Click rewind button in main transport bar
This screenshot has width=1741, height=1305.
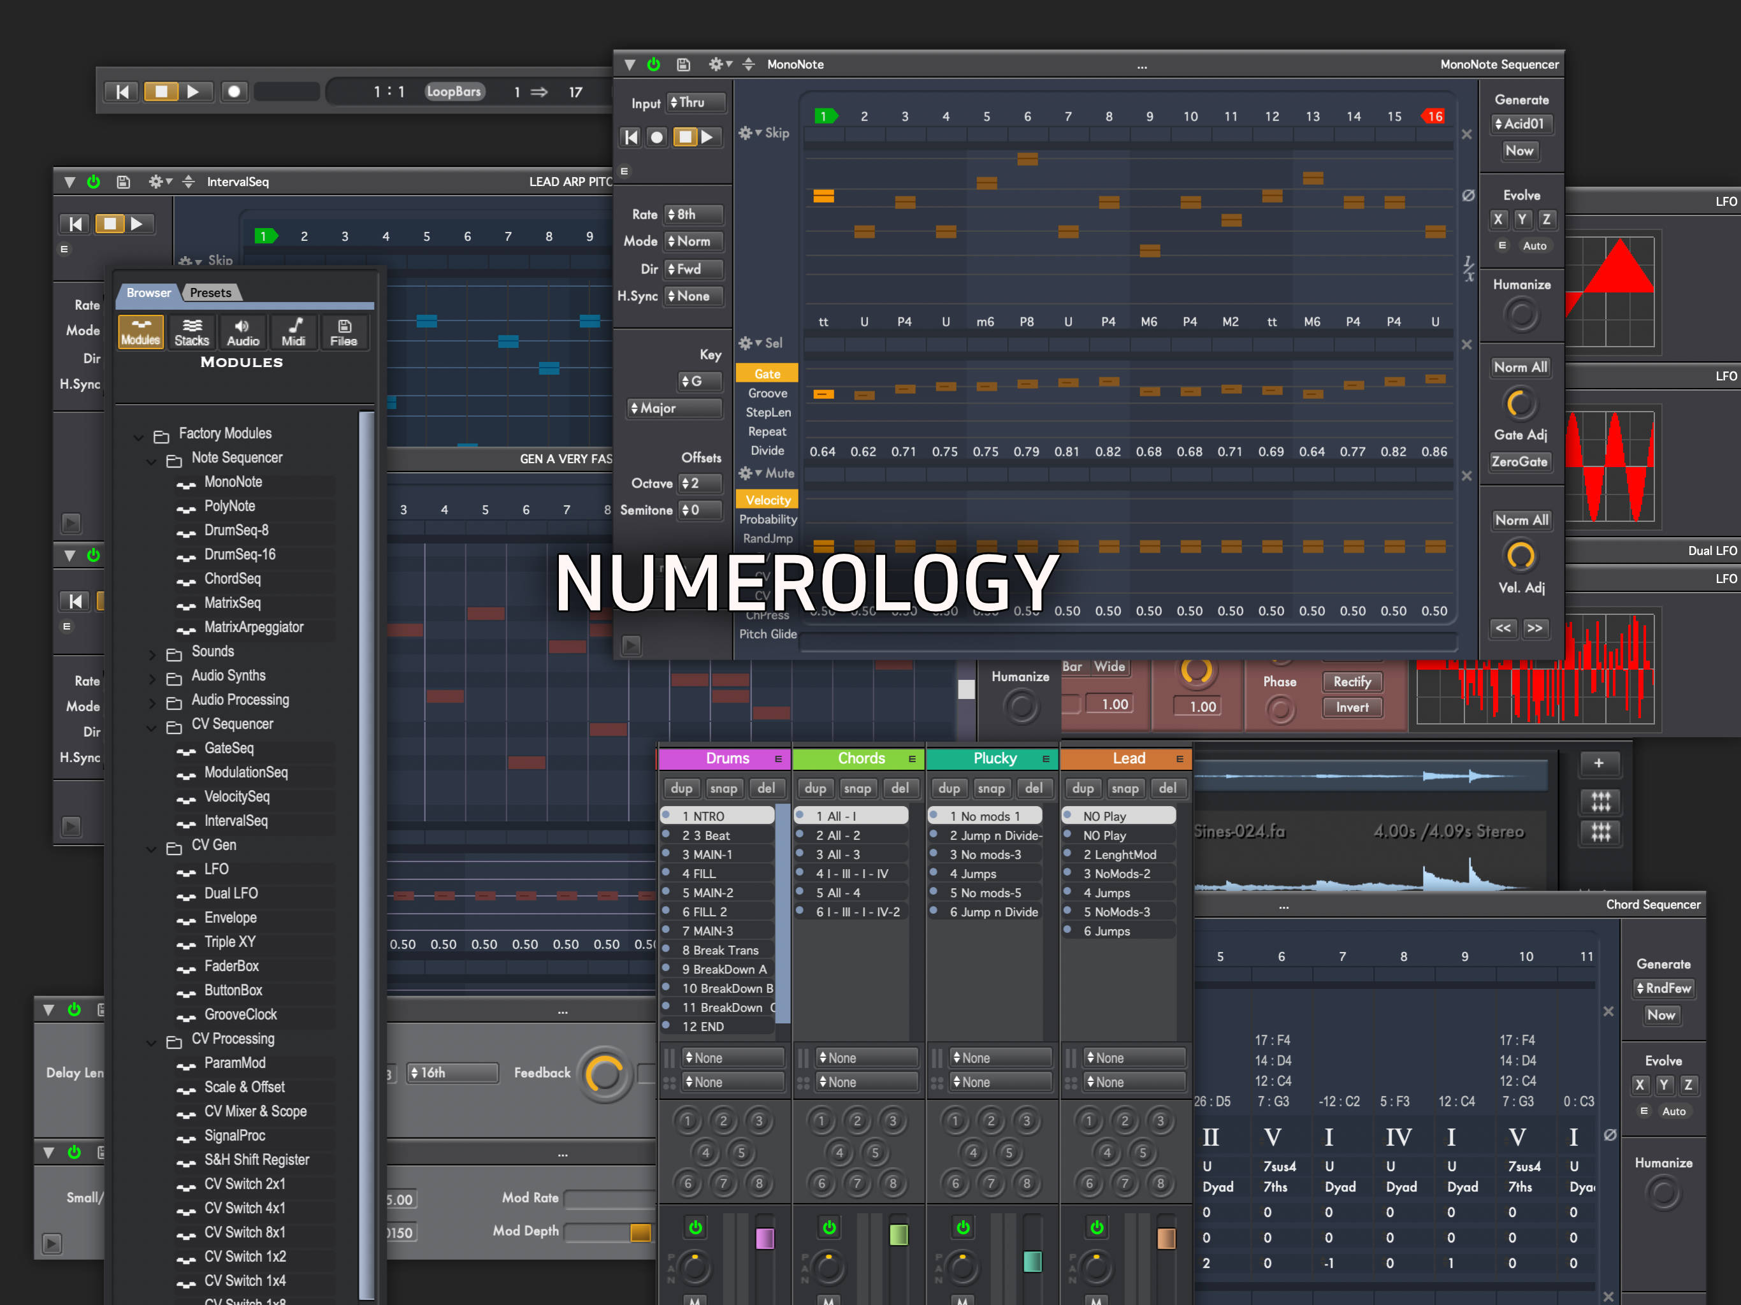(x=122, y=91)
